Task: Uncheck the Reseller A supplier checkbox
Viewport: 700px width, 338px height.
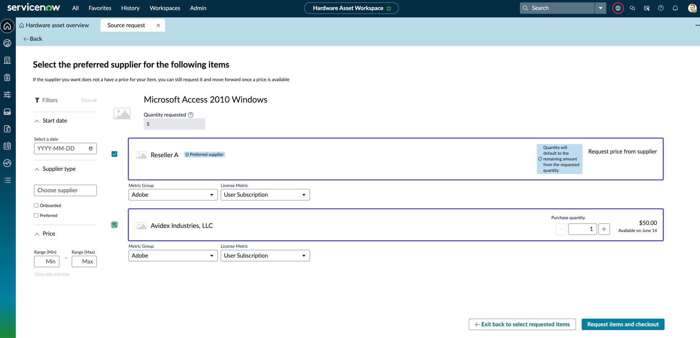Action: pos(114,154)
